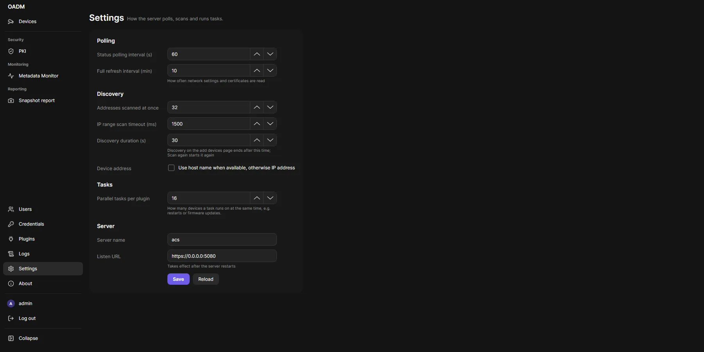Edit the Server name field
This screenshot has height=352, width=704.
tap(222, 239)
